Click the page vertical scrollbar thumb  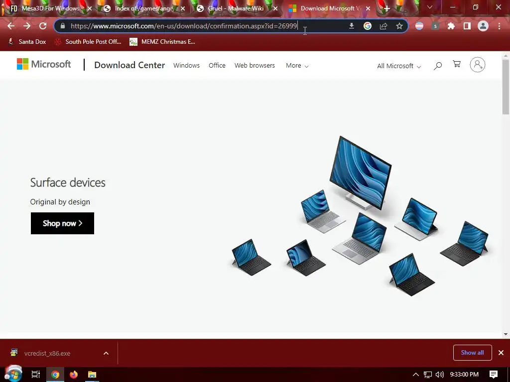pos(506,86)
